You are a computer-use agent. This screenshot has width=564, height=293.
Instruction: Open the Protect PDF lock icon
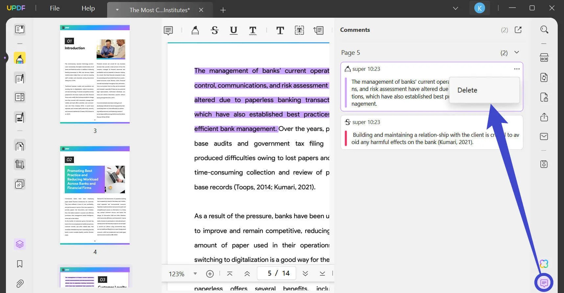(x=544, y=97)
